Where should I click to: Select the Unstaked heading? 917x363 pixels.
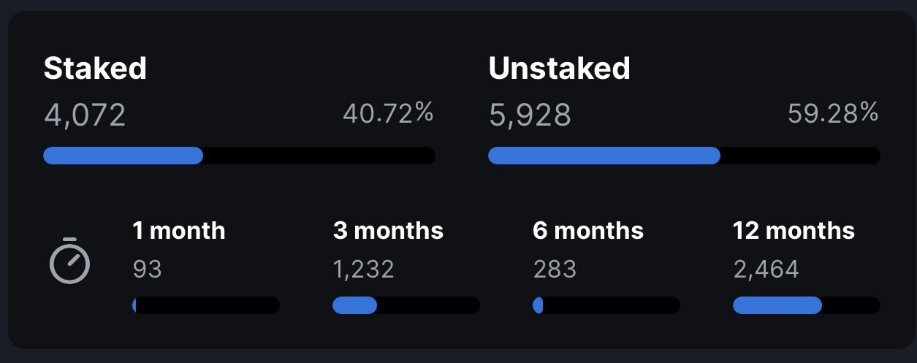(559, 69)
